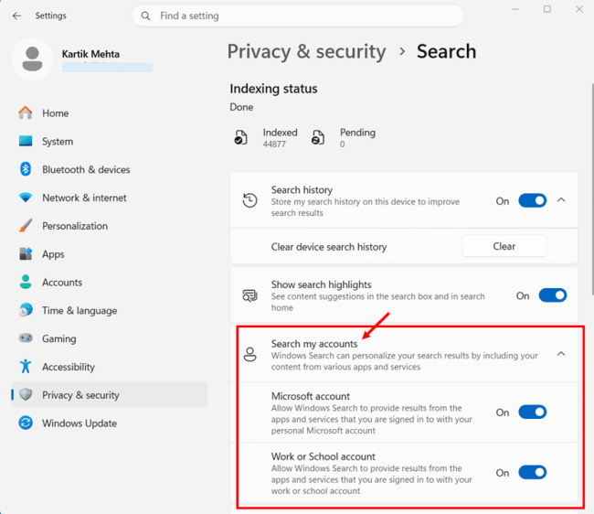
Task: Click the Search history title text
Action: (302, 189)
